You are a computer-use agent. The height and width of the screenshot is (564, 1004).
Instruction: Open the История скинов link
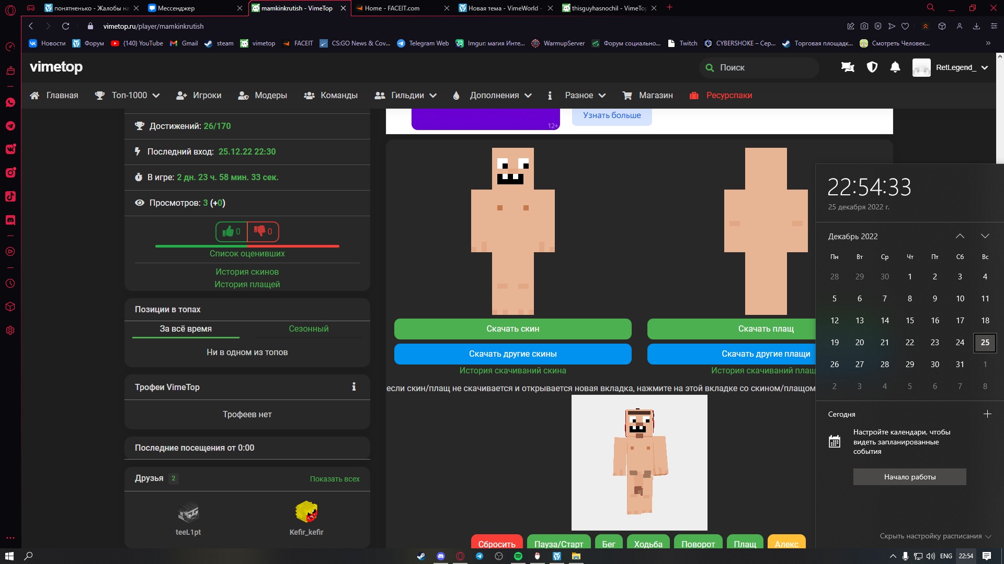click(x=247, y=272)
